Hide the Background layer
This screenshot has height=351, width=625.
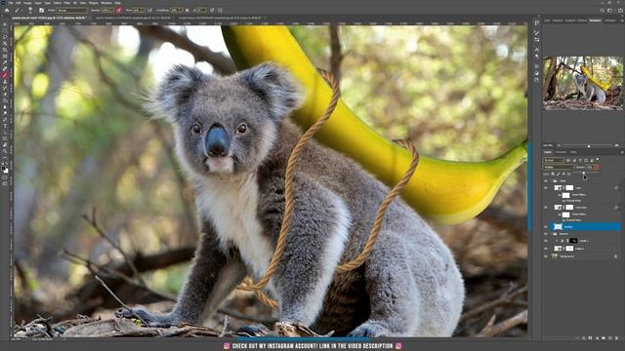pos(546,256)
